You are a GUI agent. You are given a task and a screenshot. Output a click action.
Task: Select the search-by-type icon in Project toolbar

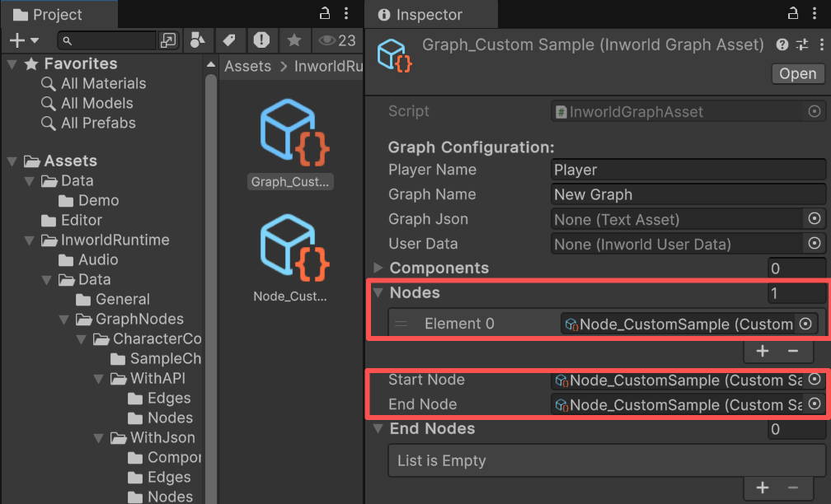[x=198, y=40]
